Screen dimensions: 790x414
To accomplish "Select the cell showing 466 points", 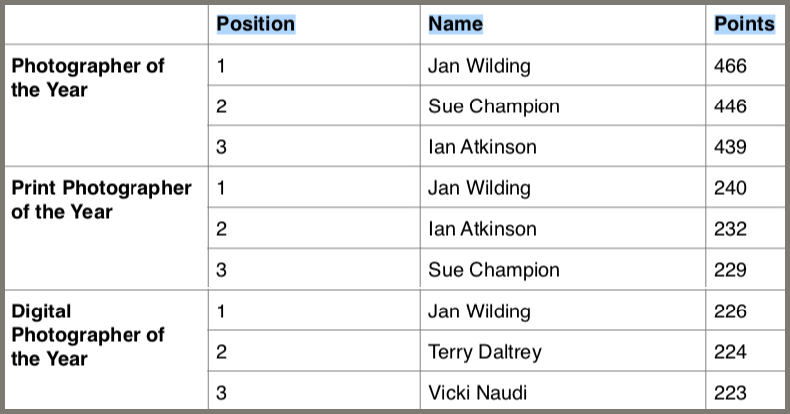I will [x=730, y=67].
